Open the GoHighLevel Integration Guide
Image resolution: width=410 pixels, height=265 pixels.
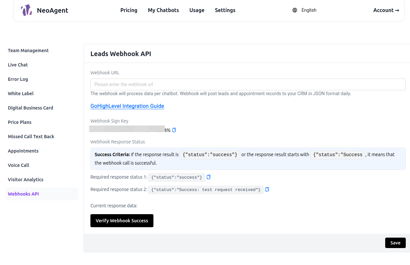[127, 106]
